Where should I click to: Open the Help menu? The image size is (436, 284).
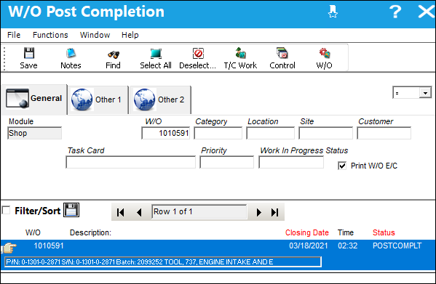[130, 35]
